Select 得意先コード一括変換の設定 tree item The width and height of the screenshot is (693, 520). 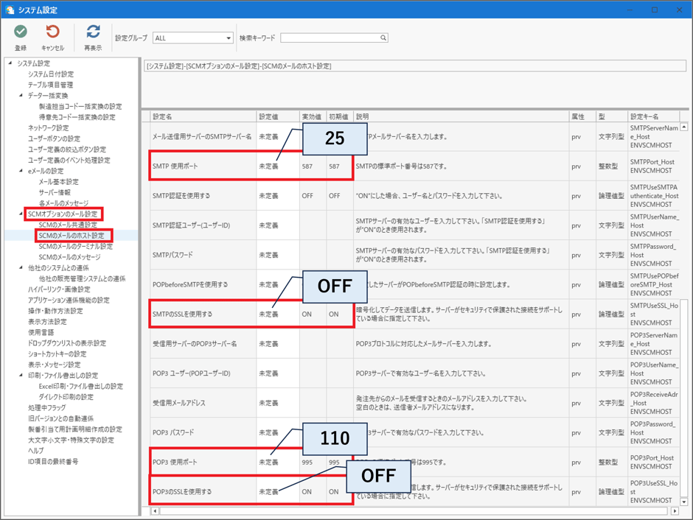(77, 117)
